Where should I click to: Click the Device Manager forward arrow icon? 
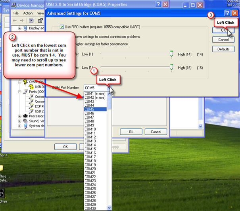click(x=21, y=21)
